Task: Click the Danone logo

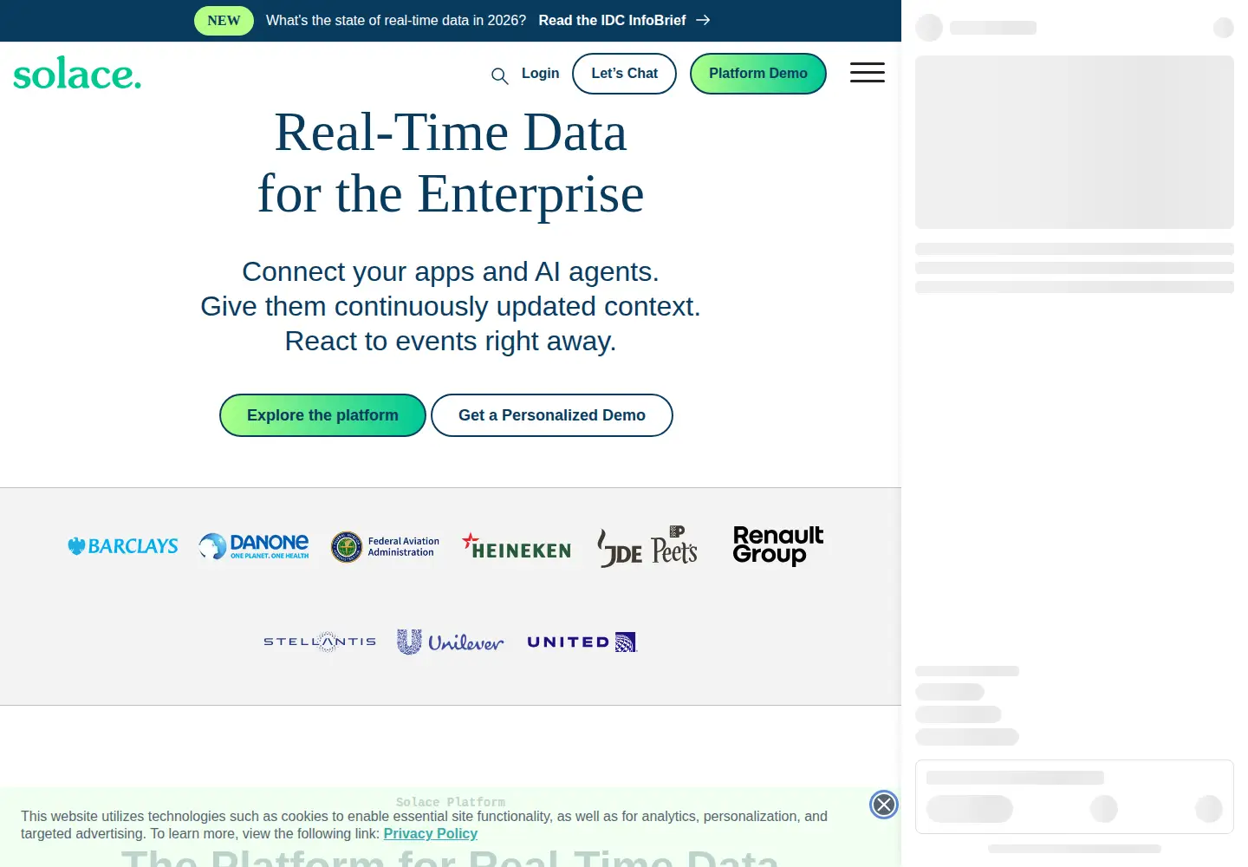Action: pos(254,546)
